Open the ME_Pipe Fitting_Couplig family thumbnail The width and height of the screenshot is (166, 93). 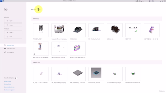(59, 74)
